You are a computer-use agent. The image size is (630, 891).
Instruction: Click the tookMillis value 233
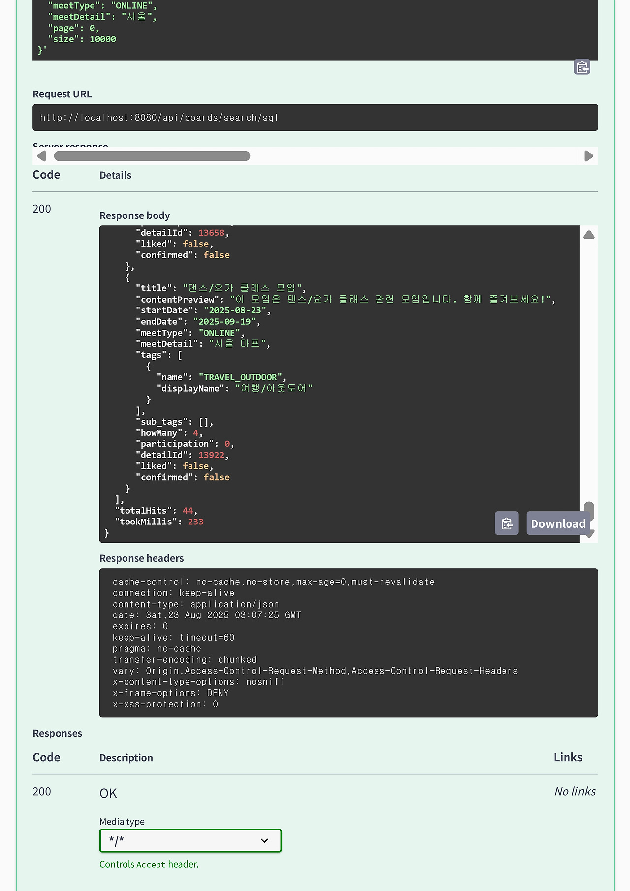[195, 522]
